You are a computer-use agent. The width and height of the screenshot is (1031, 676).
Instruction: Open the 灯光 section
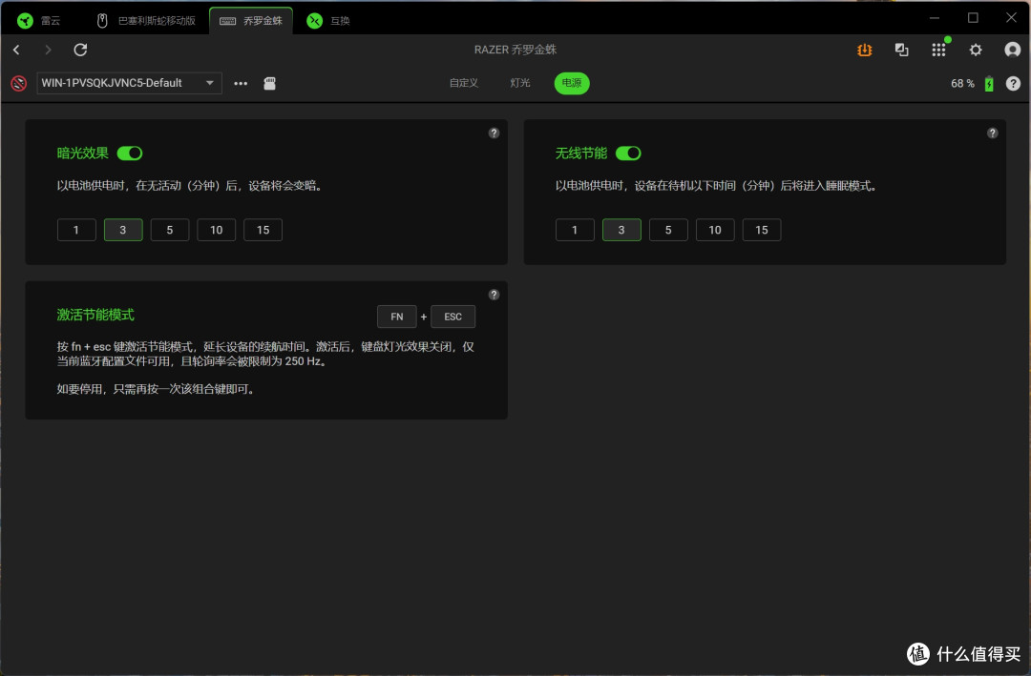(519, 83)
